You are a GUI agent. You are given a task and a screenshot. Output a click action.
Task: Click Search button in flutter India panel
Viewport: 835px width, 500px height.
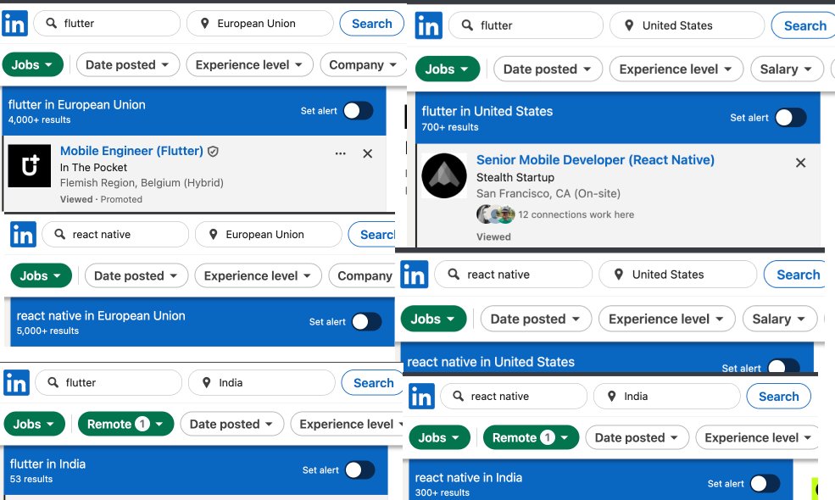(x=373, y=383)
